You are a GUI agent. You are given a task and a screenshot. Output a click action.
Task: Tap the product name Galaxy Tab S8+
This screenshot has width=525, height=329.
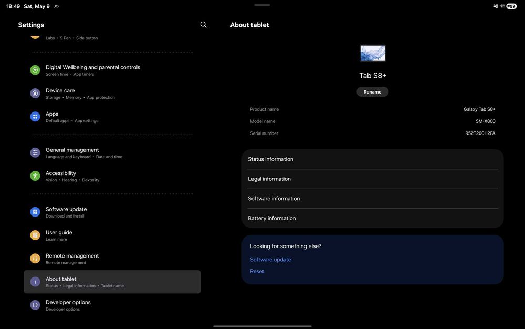click(479, 109)
